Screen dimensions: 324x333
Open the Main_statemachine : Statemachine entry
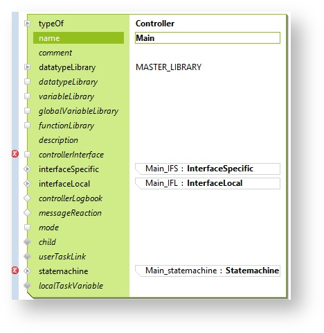tap(208, 271)
